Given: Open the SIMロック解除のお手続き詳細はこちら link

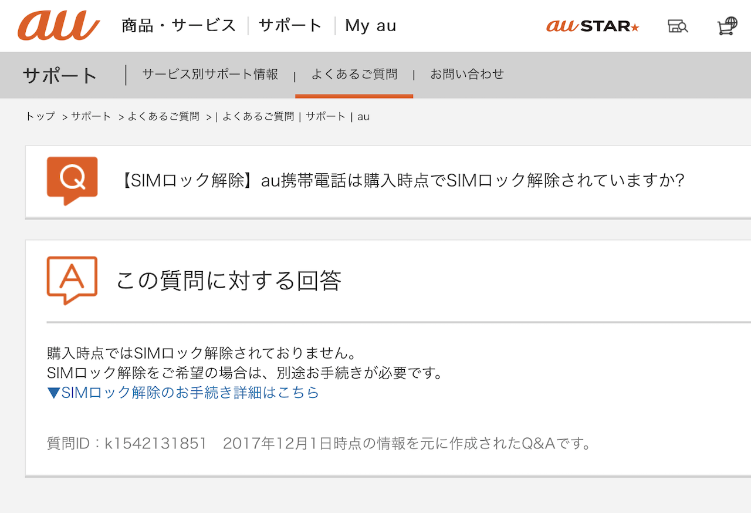Looking at the screenshot, I should (183, 393).
